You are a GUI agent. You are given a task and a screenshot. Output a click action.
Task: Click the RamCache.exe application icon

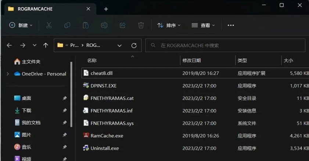[86, 135]
